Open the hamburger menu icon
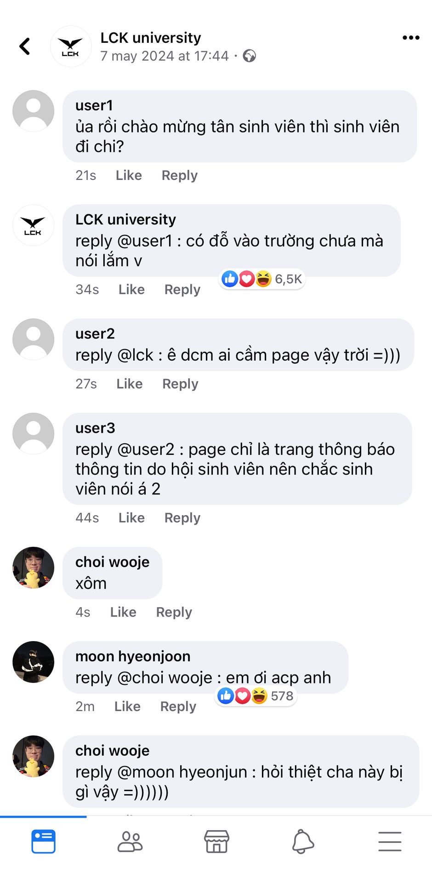 390,842
